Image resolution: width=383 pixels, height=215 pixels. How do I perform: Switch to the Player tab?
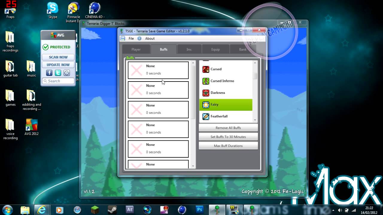click(136, 49)
